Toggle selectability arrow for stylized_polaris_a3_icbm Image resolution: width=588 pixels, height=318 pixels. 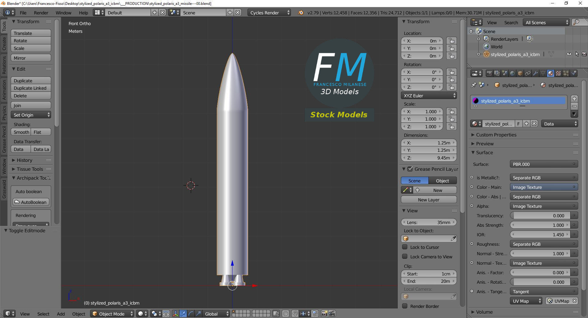(x=577, y=54)
